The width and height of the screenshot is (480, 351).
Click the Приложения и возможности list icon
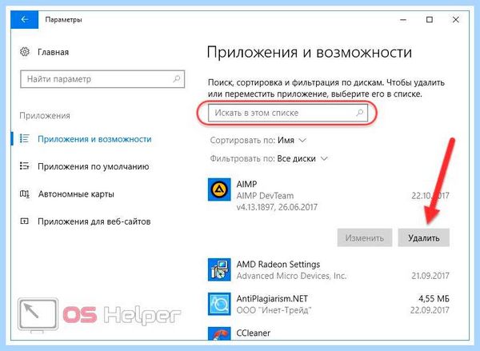coord(25,138)
